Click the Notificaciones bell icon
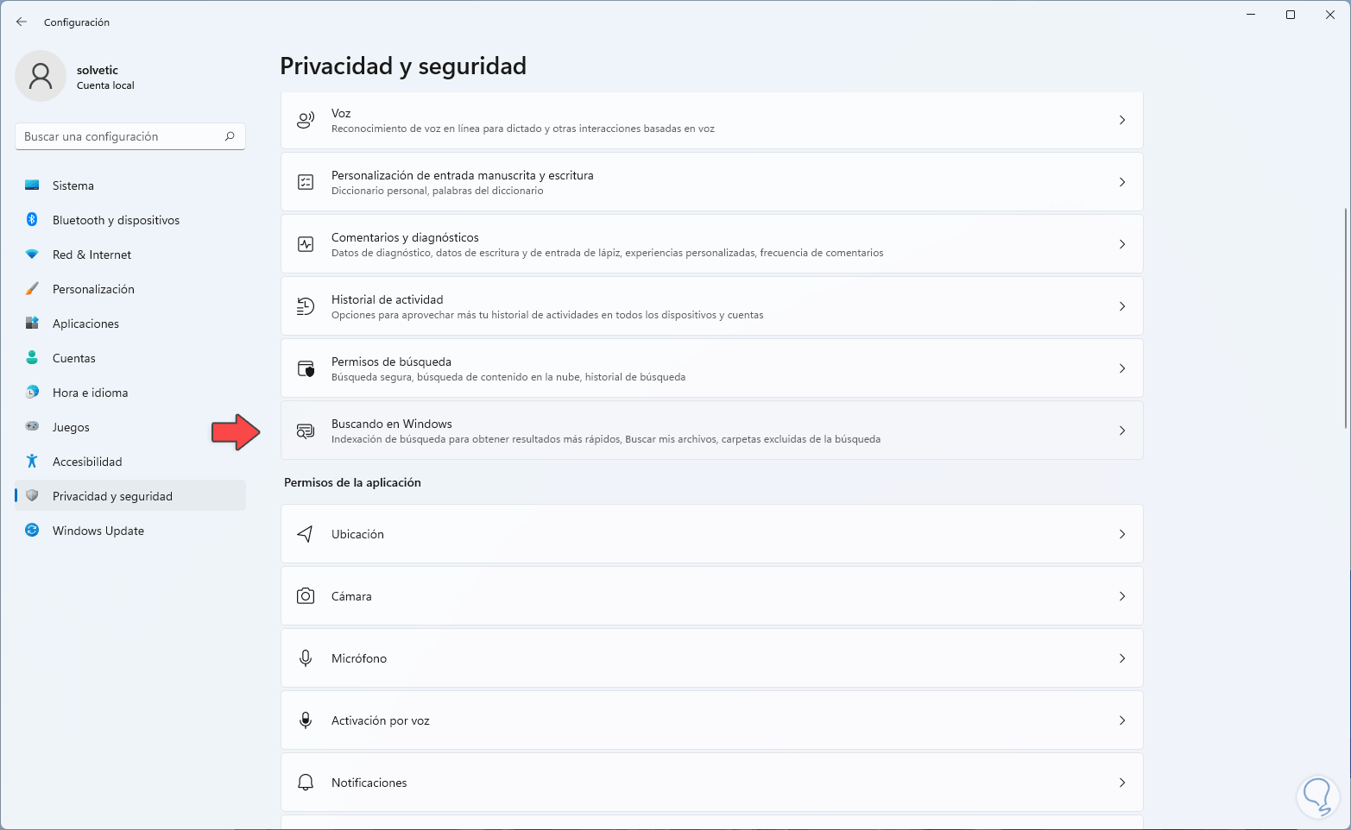This screenshot has height=830, width=1351. tap(306, 783)
